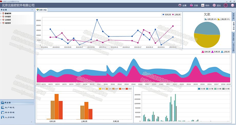This screenshot has width=236, height=125.
Task: Click the 密码 password icon
Action: (203, 5)
